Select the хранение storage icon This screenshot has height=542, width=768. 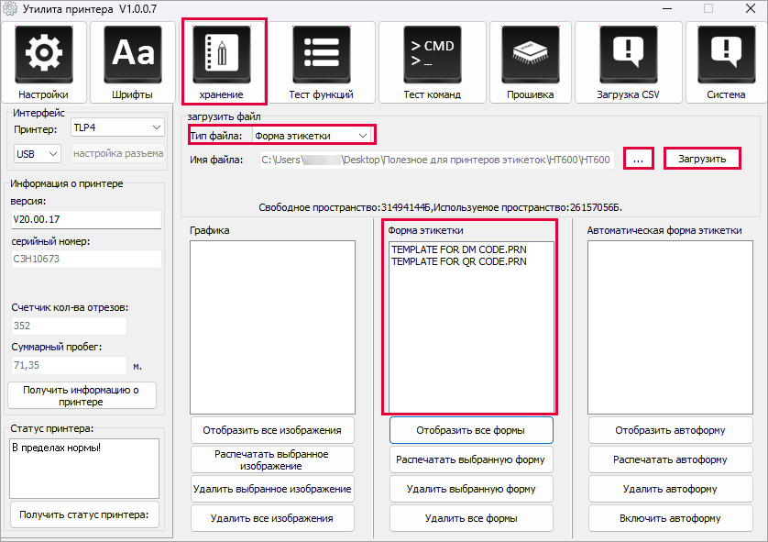(x=222, y=62)
